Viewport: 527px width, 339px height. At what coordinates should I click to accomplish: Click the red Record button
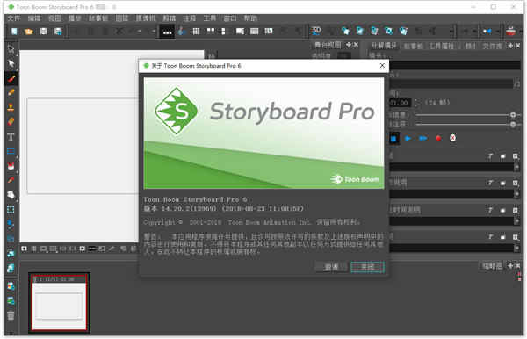438,138
